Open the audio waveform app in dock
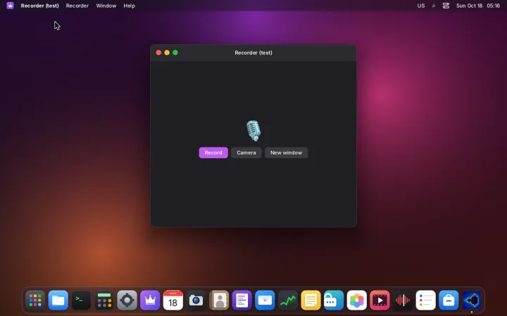The image size is (507, 316). [x=403, y=301]
